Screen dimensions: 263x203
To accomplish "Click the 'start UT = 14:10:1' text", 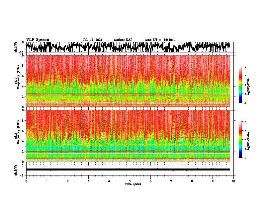I will pyautogui.click(x=160, y=40).
